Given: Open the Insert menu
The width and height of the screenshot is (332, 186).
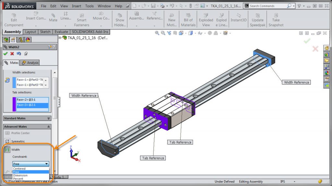Looking at the screenshot, I should 77,6.
